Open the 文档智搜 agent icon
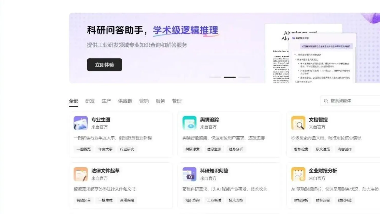The height and width of the screenshot is (214, 380). [x=298, y=123]
